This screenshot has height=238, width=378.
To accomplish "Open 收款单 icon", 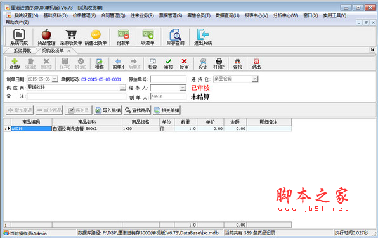I will (x=148, y=37).
